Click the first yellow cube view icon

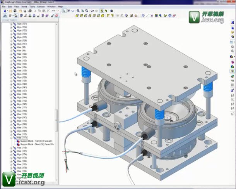[77, 16]
